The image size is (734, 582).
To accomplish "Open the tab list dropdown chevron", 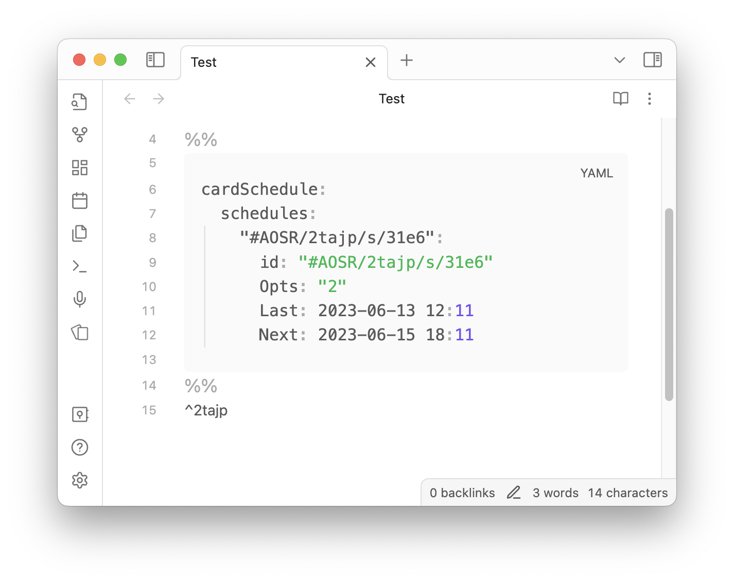I will (x=619, y=61).
